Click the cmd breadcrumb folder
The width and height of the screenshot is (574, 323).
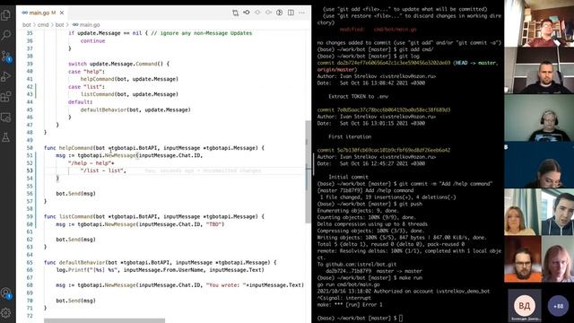click(43, 25)
